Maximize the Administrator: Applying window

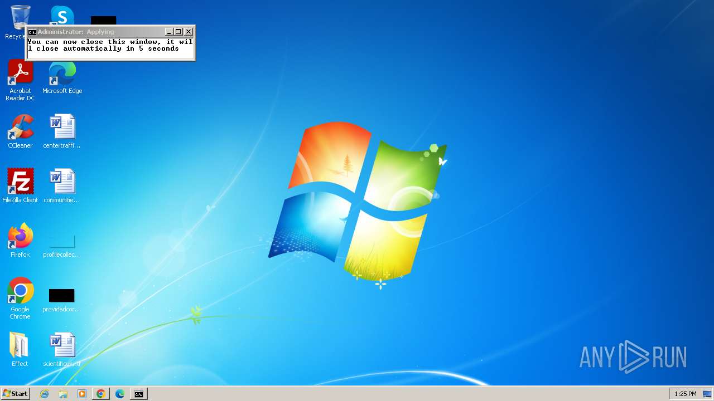[178, 32]
